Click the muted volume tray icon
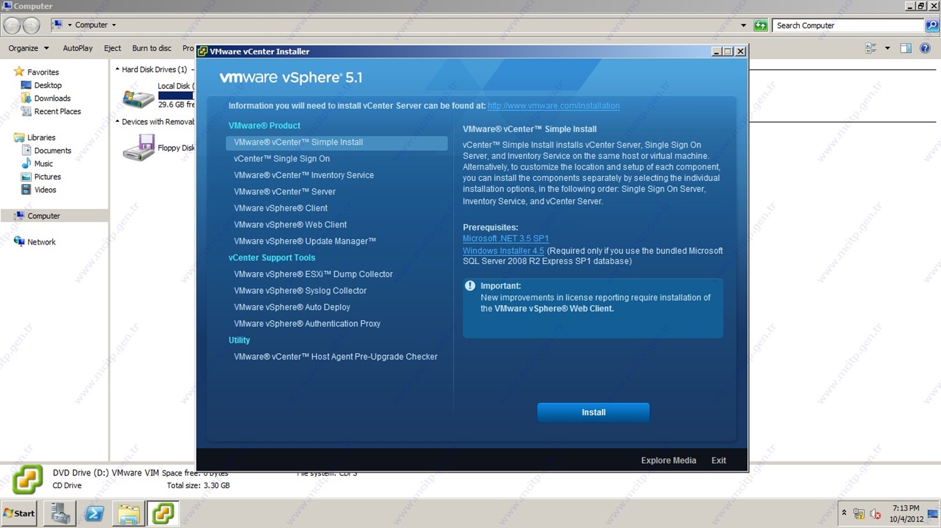The width and height of the screenshot is (941, 528). coord(875,514)
